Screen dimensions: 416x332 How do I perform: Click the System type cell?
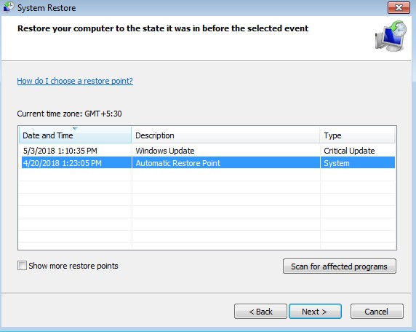tap(337, 163)
